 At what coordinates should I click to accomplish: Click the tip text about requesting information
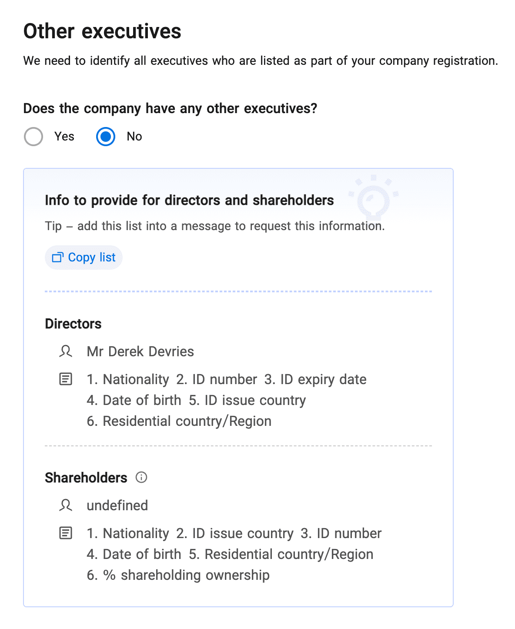click(x=214, y=226)
